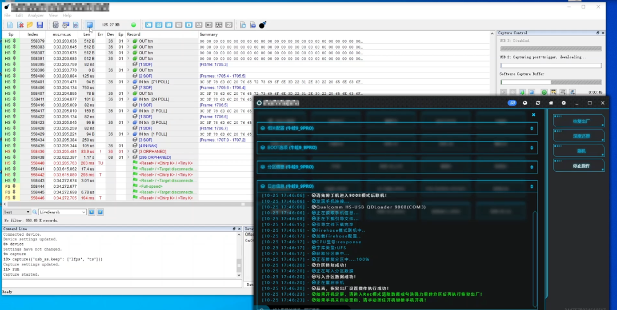Click the home icon in the dark window
Screen dimensions: 617x310
point(551,103)
